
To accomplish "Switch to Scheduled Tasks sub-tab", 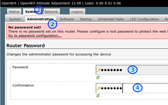I will (111, 19).
